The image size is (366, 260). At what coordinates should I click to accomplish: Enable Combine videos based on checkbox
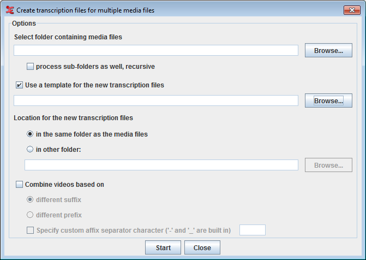(x=19, y=184)
